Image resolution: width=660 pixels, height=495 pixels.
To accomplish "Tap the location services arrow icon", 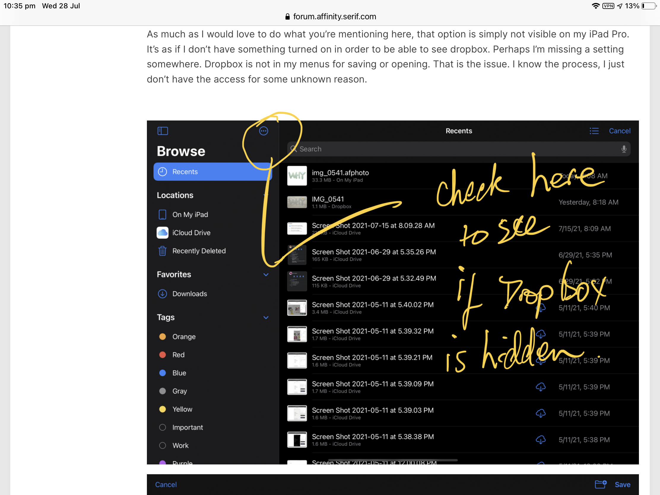I will click(x=620, y=6).
